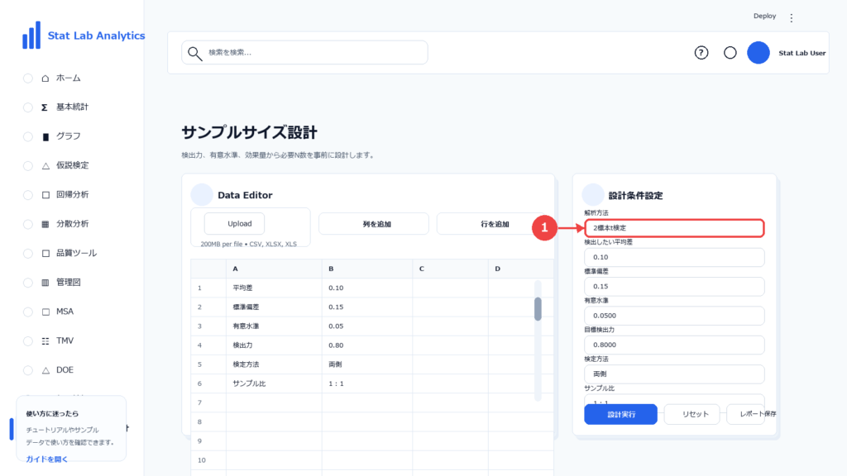Click the magnifier search icon

[194, 53]
